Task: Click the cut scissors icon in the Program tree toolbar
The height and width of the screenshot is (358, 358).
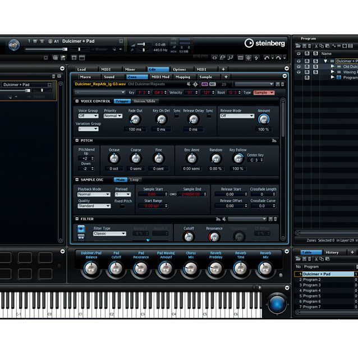Action: (x=316, y=46)
